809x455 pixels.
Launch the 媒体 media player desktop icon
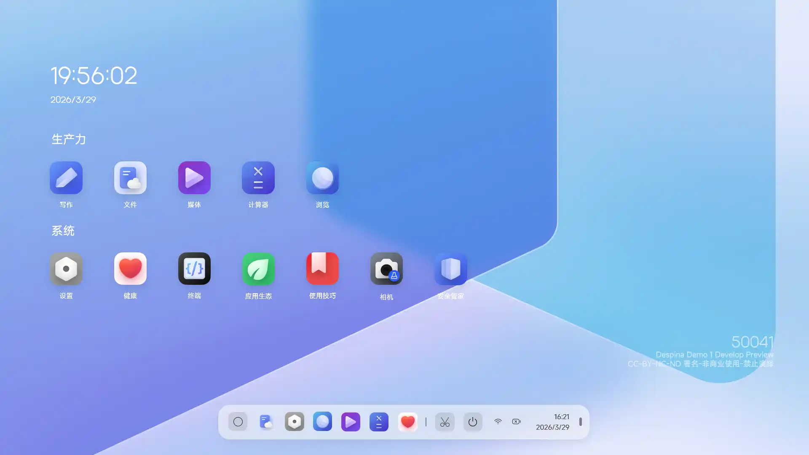pyautogui.click(x=194, y=178)
